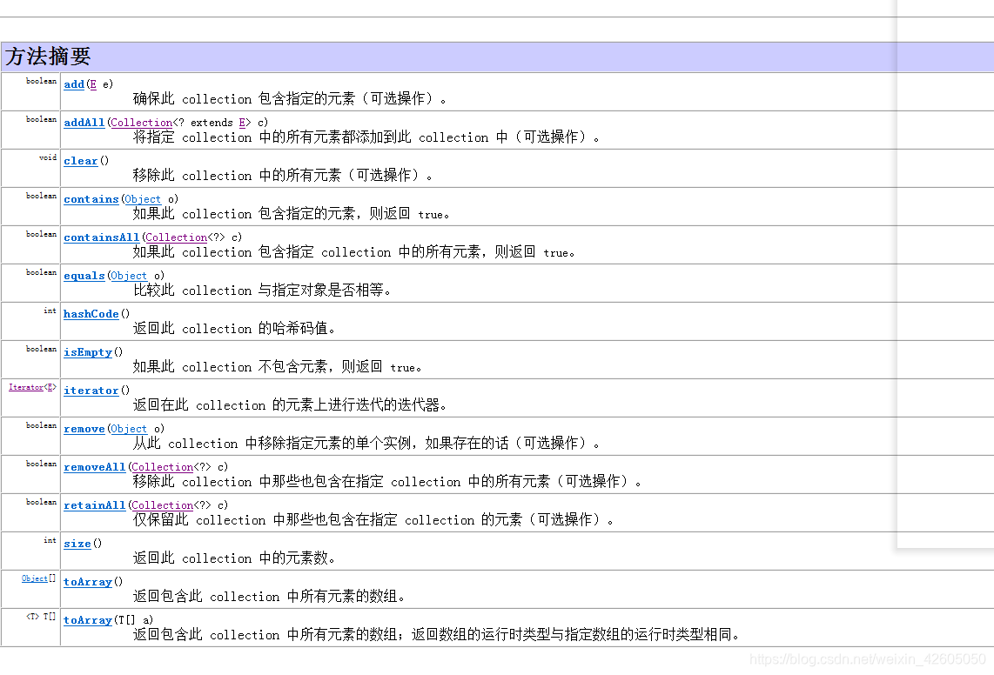Open the clear method link
This screenshot has width=994, height=675.
(x=80, y=161)
